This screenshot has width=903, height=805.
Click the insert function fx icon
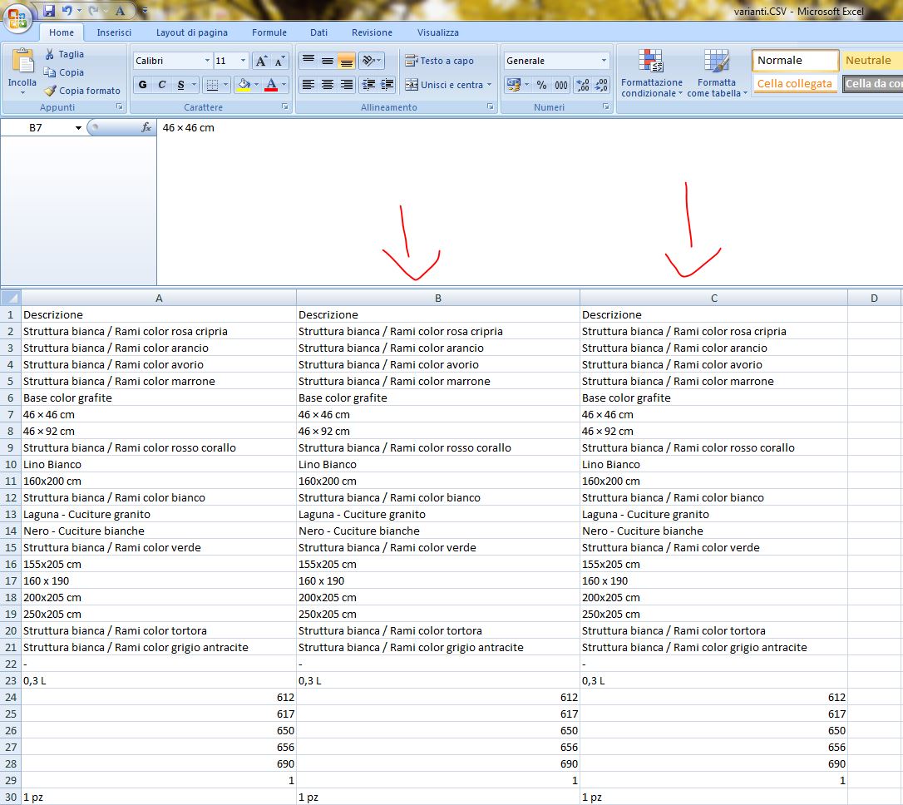point(146,128)
